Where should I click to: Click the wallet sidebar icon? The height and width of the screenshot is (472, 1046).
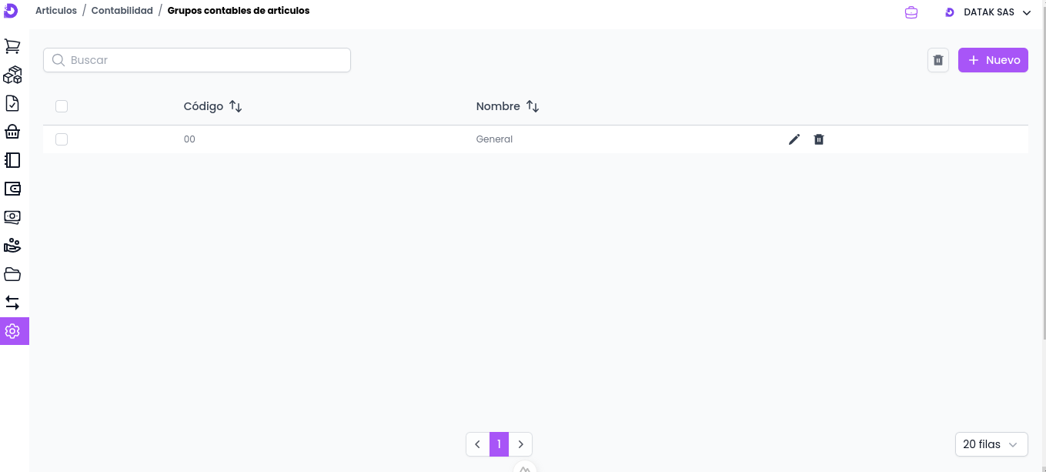12,189
